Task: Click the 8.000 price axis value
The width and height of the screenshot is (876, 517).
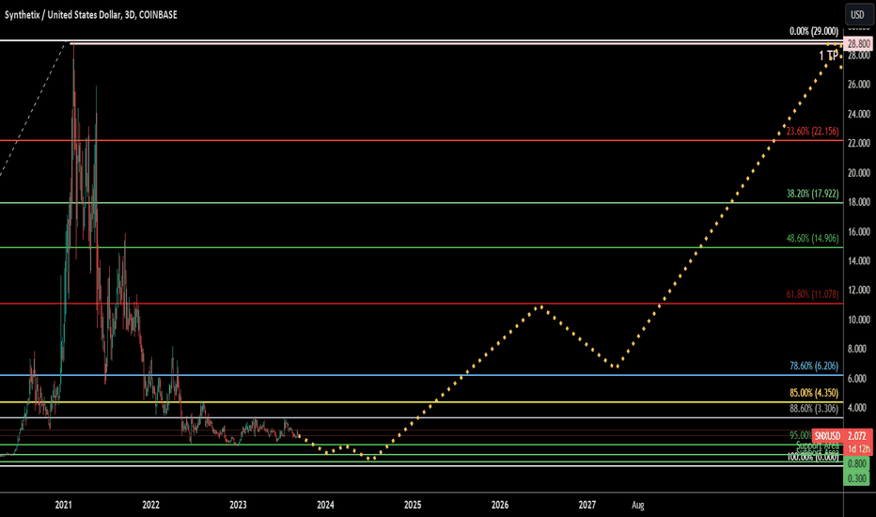Action: coord(859,350)
